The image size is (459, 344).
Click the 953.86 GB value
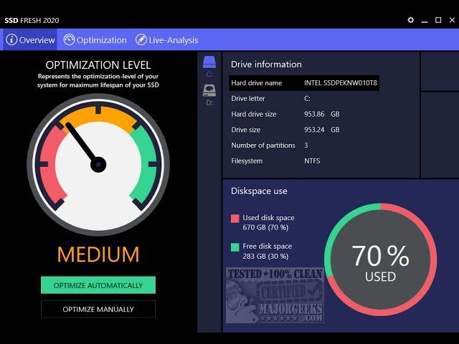(322, 114)
